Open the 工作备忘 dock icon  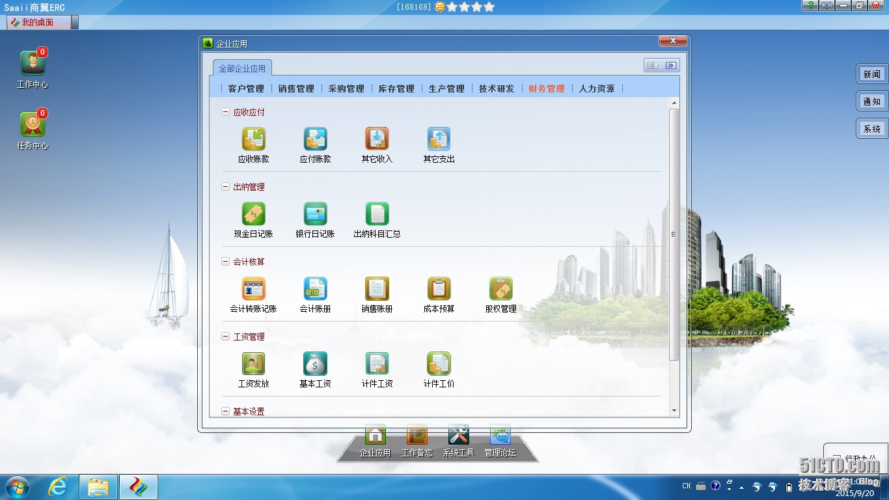417,435
